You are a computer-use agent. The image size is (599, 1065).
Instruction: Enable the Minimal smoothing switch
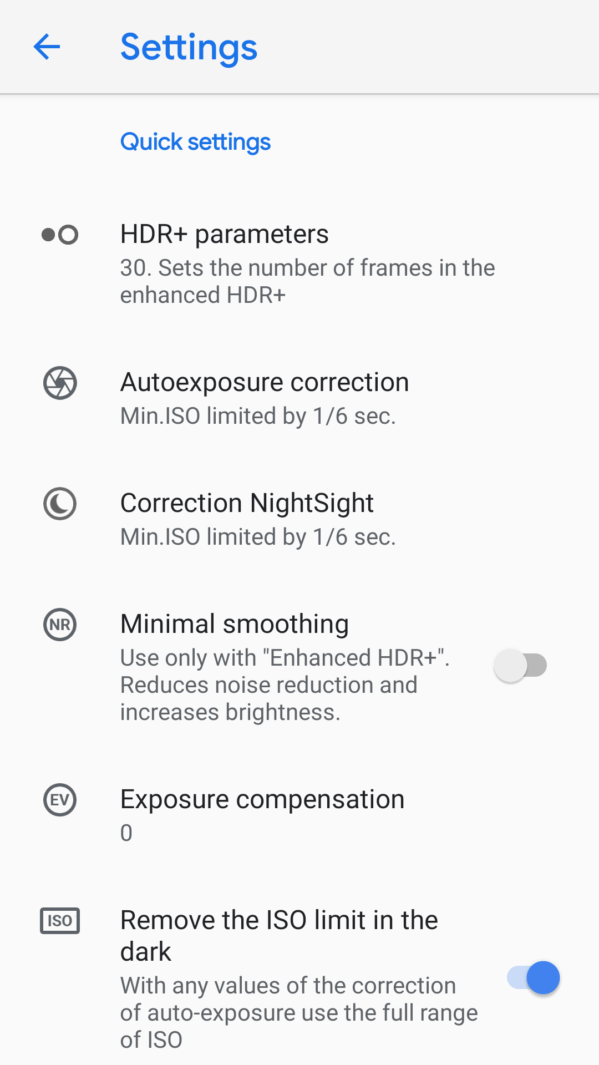tap(520, 666)
